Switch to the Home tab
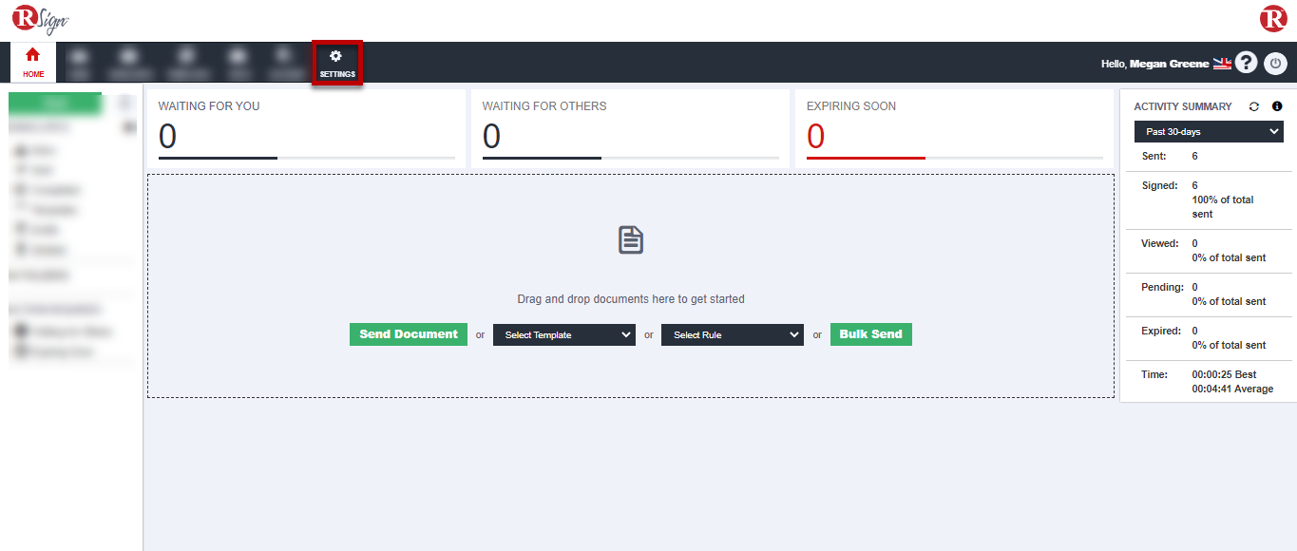 coord(32,61)
